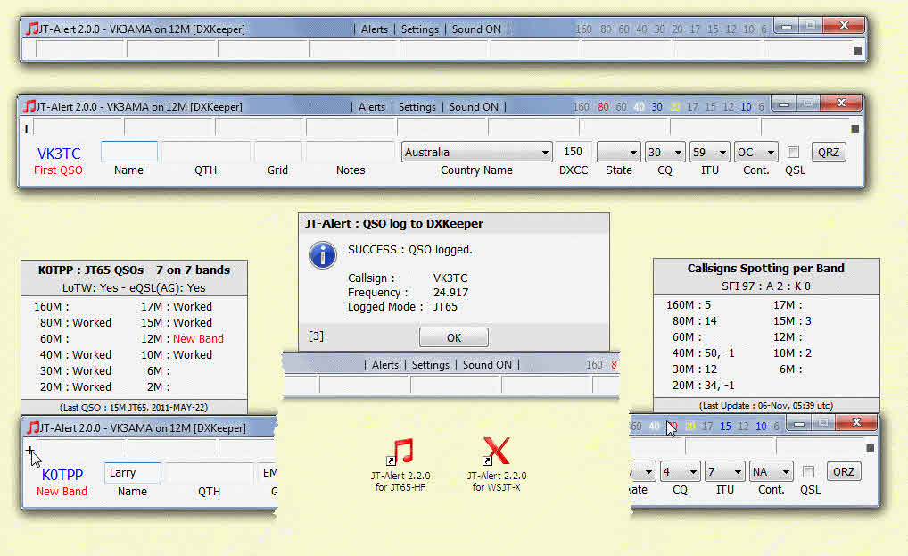The height and width of the screenshot is (556, 908).
Task: Tick the QSL checkbox beside the NA continent dropdown
Action: [x=808, y=472]
